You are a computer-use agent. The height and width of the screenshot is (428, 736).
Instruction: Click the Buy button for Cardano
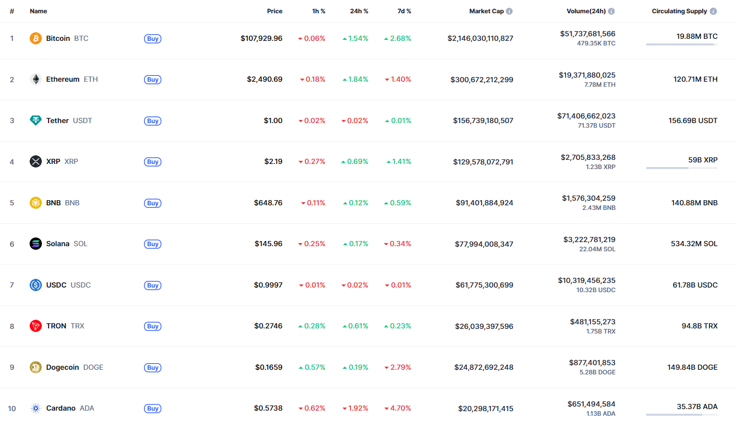(x=153, y=409)
